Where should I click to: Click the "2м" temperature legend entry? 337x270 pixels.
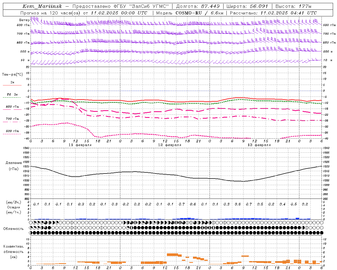tap(12, 83)
